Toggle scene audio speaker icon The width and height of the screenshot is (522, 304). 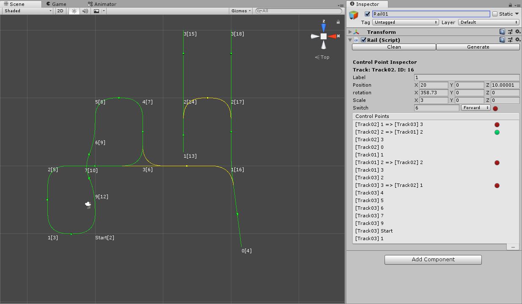pos(85,11)
